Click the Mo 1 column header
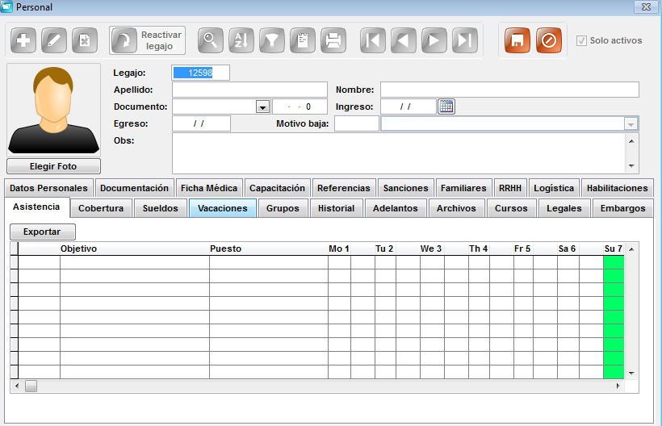 point(339,248)
